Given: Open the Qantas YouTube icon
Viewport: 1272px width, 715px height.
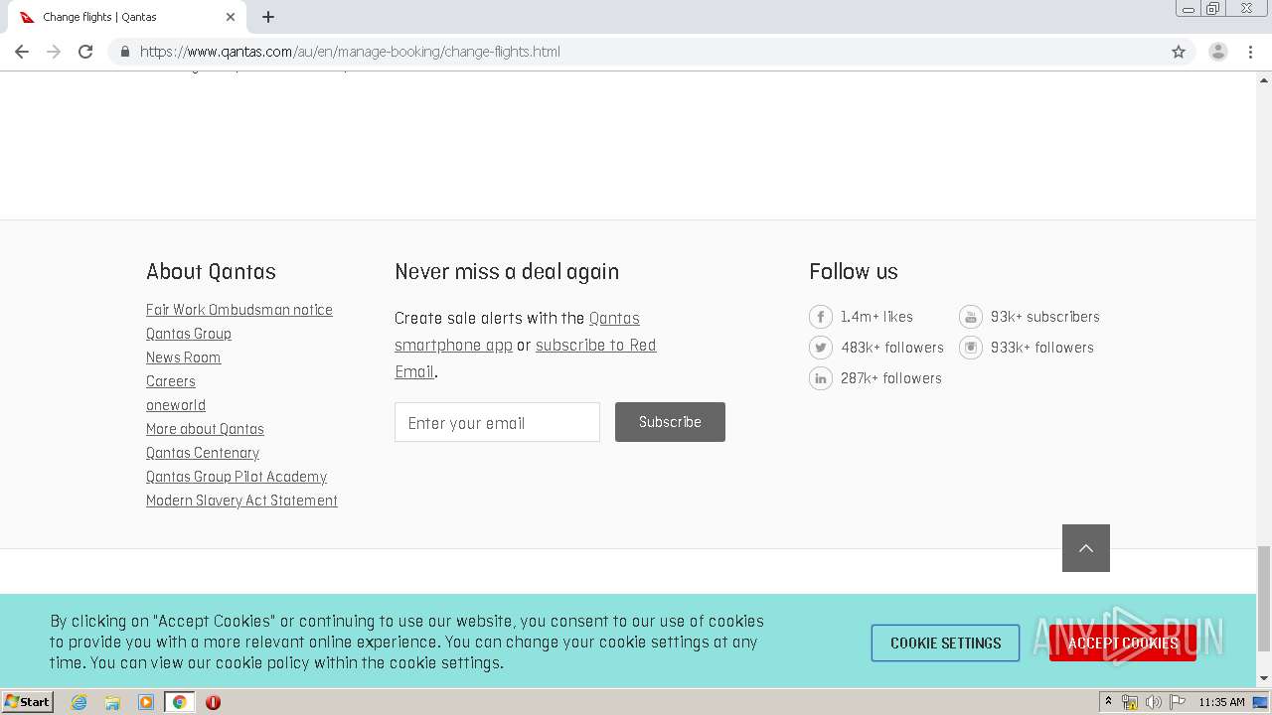Looking at the screenshot, I should (970, 317).
